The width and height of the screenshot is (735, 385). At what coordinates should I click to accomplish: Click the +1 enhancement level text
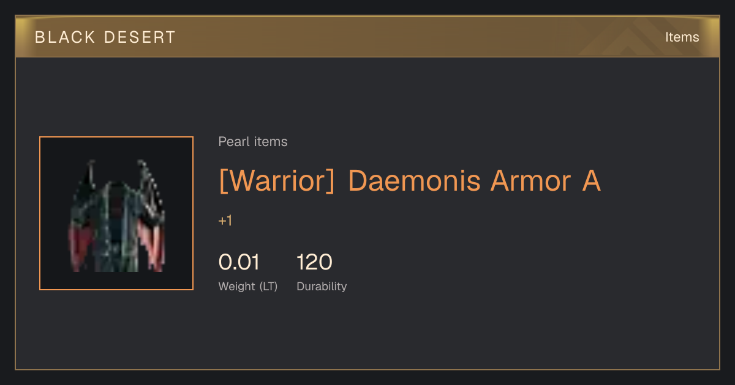[x=225, y=221]
